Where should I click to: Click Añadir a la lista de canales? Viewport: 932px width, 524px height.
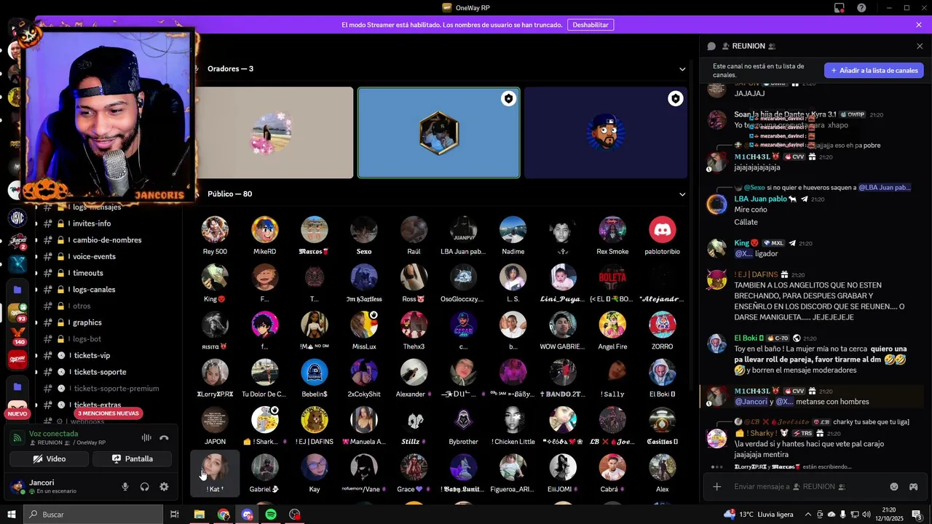874,71
